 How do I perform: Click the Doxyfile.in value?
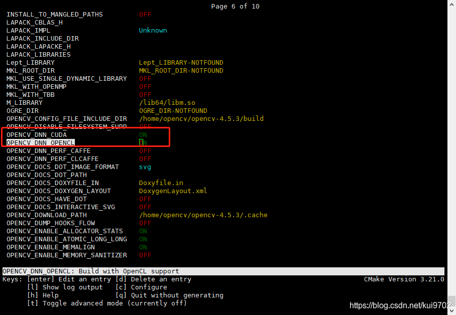161,183
